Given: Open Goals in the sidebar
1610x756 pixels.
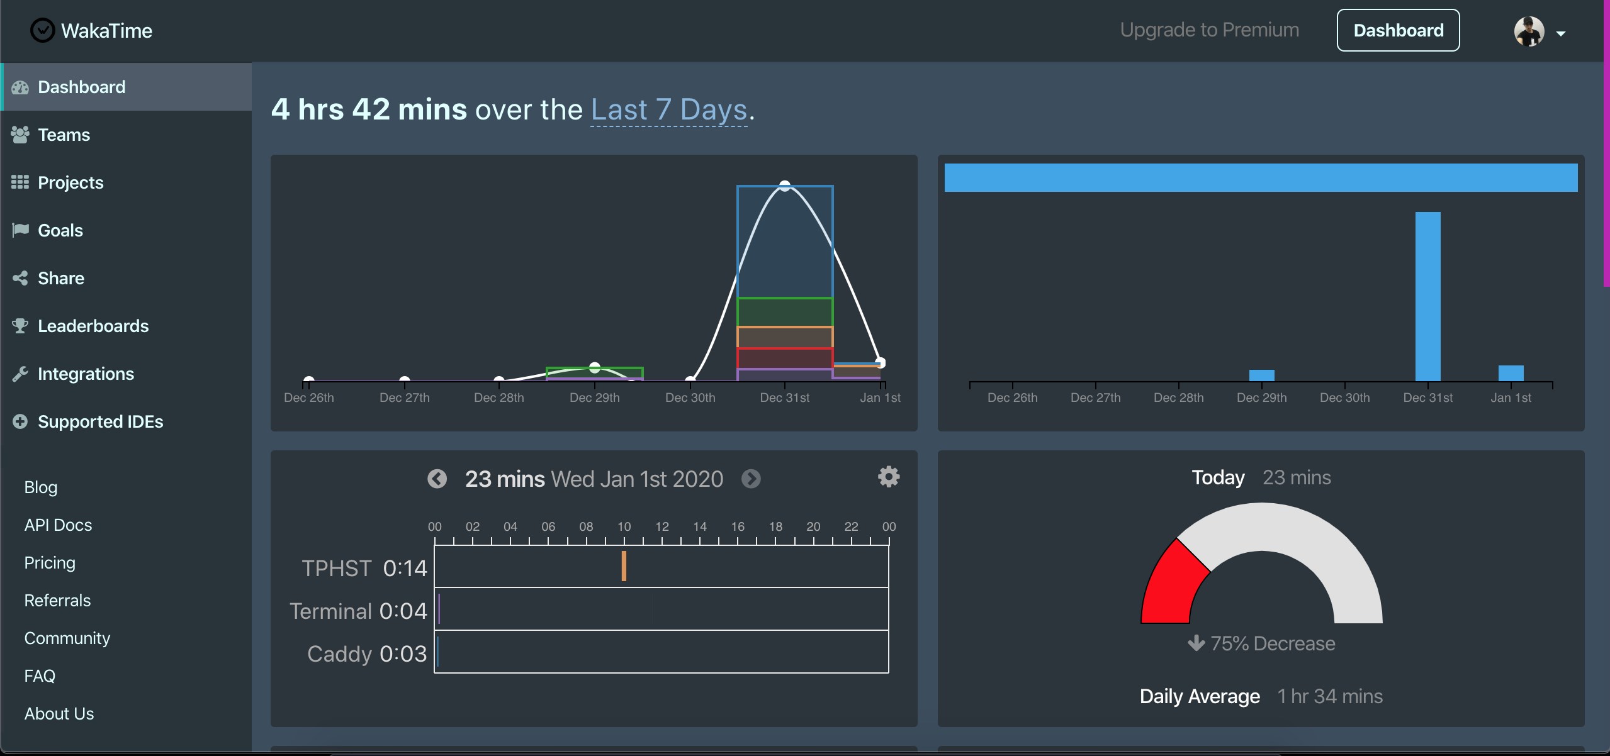Looking at the screenshot, I should coord(126,230).
